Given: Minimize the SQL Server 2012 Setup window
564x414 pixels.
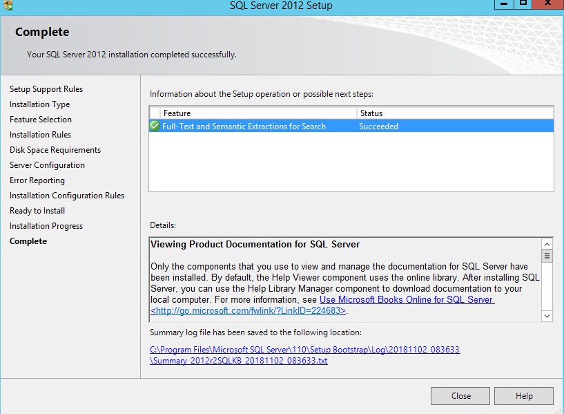Looking at the screenshot, I should [504, 4].
